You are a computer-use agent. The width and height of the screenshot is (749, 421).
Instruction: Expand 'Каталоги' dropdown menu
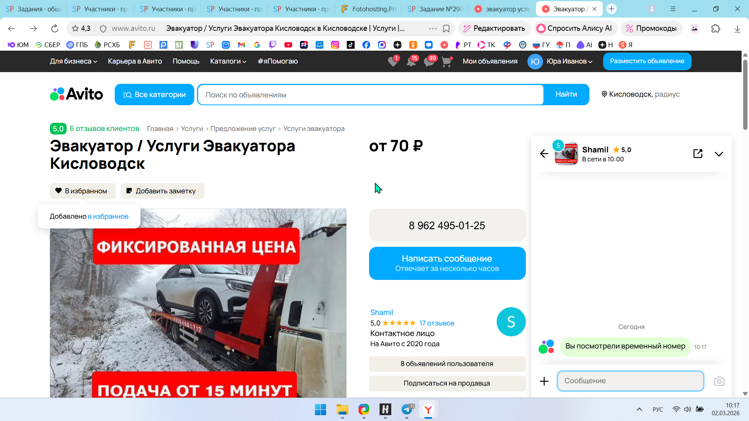tap(228, 61)
